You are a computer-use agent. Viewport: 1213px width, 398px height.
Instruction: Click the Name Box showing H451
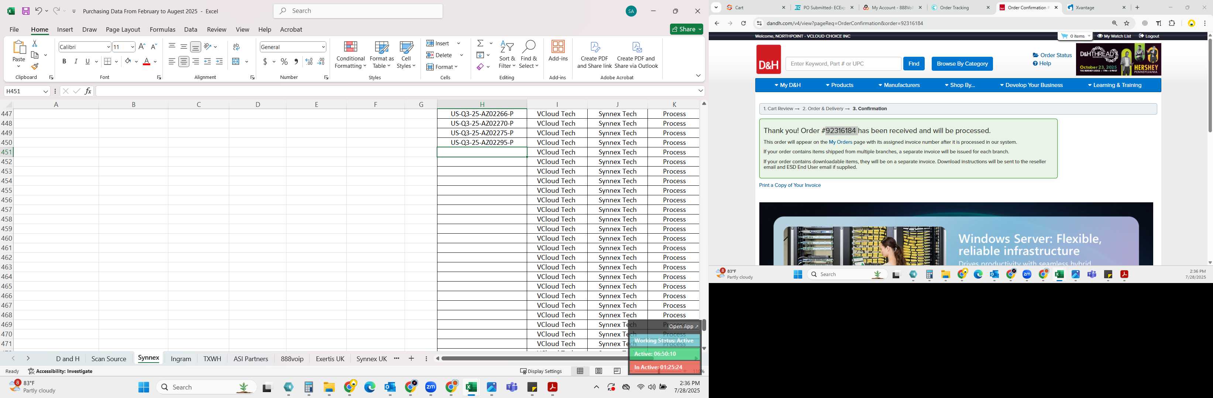(x=27, y=91)
